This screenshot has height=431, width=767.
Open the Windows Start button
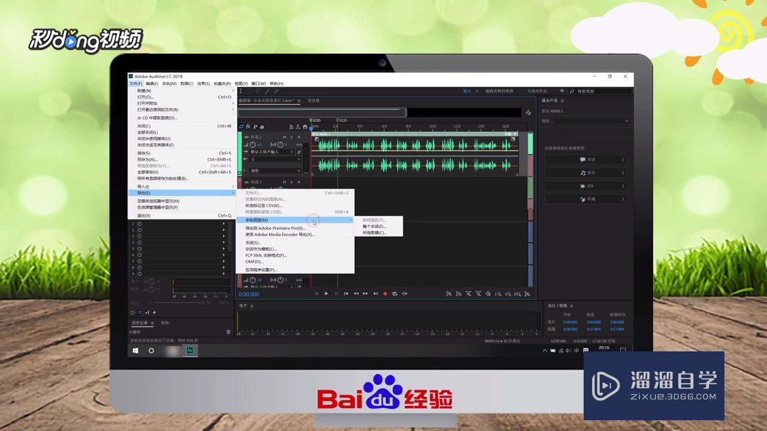point(135,350)
